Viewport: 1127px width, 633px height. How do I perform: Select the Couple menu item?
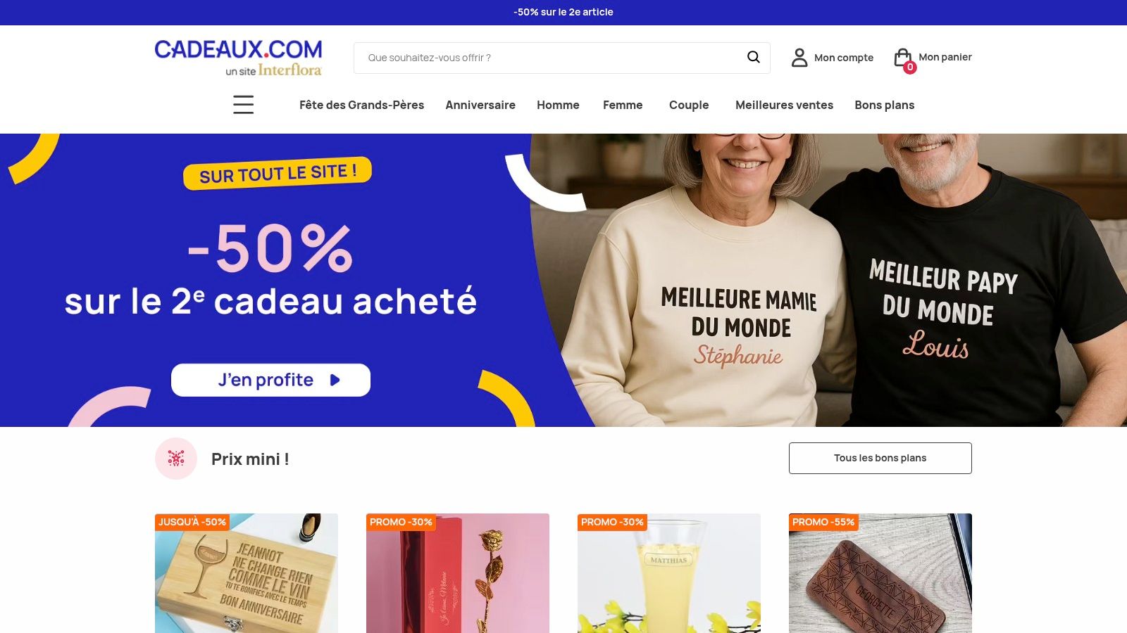689,105
